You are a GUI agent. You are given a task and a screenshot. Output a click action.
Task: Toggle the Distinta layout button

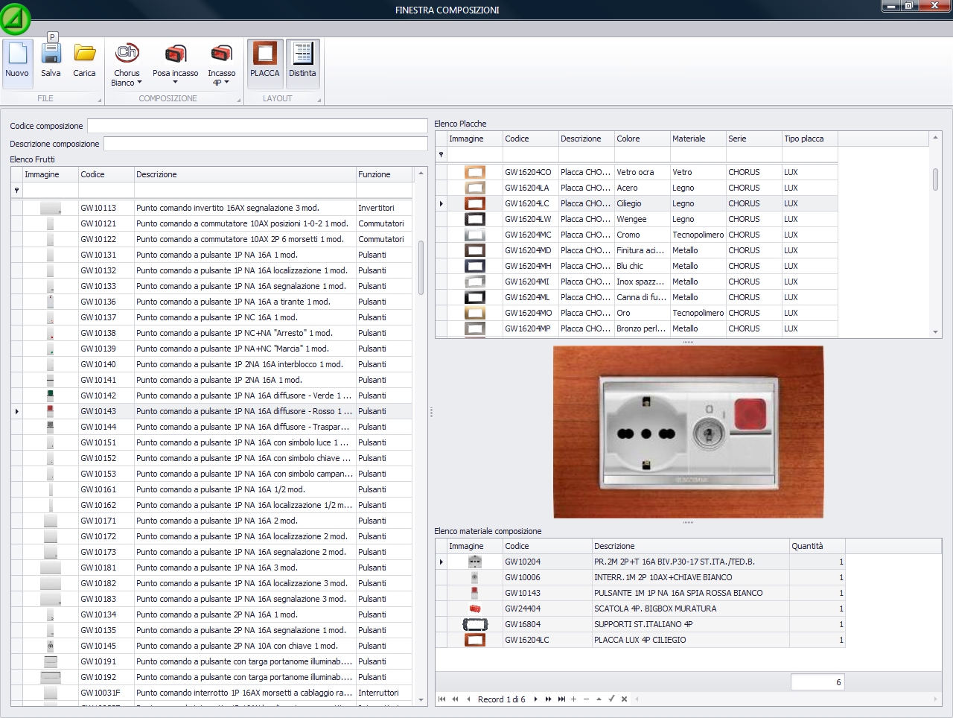tap(302, 63)
